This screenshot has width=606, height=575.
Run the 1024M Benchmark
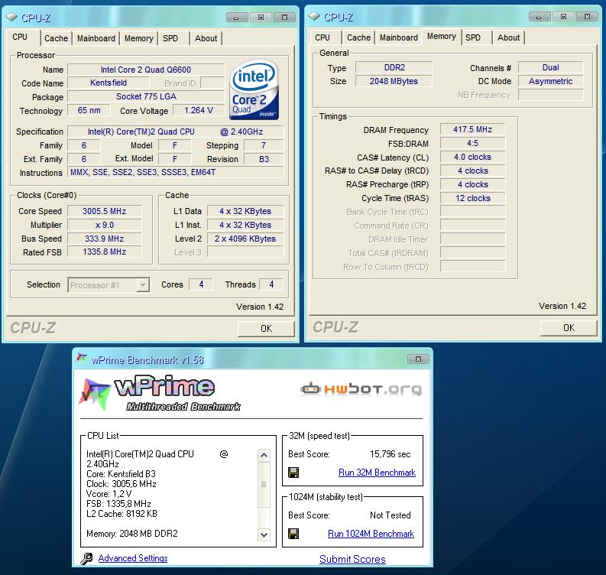tap(371, 534)
